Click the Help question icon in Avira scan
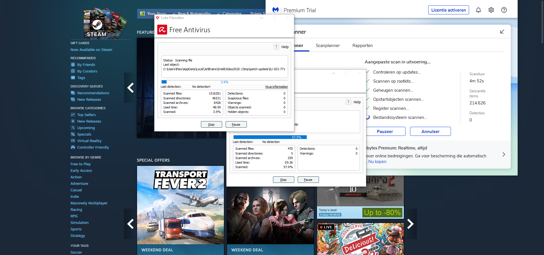The height and width of the screenshot is (255, 544). [276, 47]
